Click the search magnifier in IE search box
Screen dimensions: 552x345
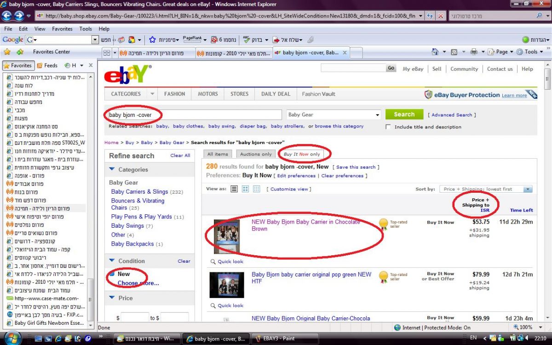click(540, 16)
